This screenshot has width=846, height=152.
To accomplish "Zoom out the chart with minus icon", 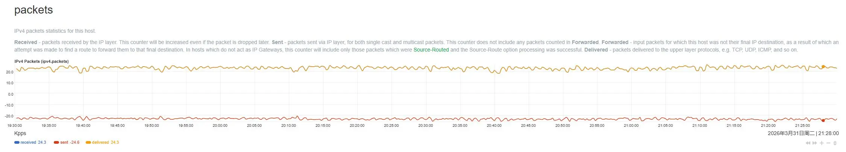I will pos(828,143).
